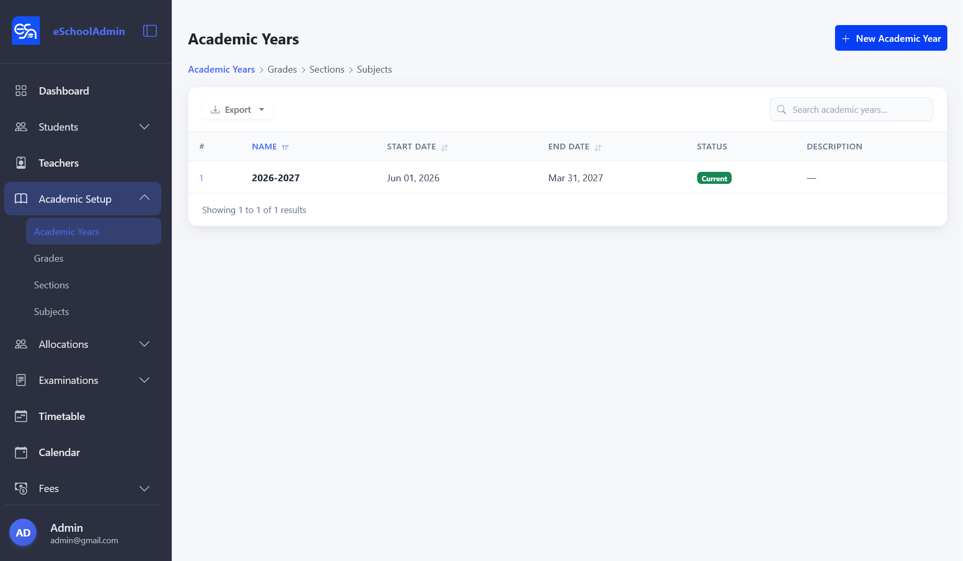Click the 2026-2027 academic year name
Image resolution: width=963 pixels, height=561 pixels.
pos(276,178)
